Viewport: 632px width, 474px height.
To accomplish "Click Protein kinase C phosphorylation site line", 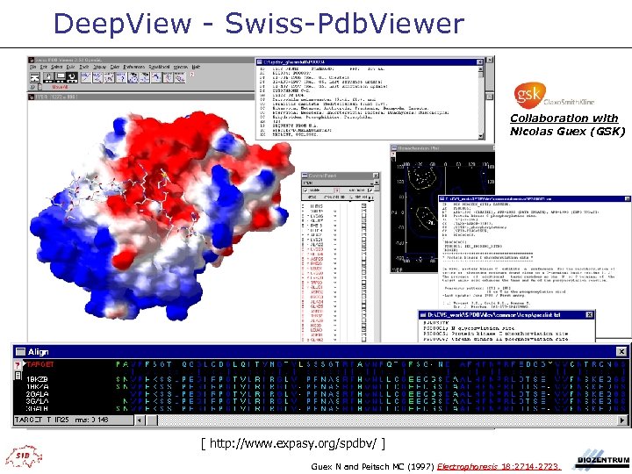I will (x=496, y=334).
